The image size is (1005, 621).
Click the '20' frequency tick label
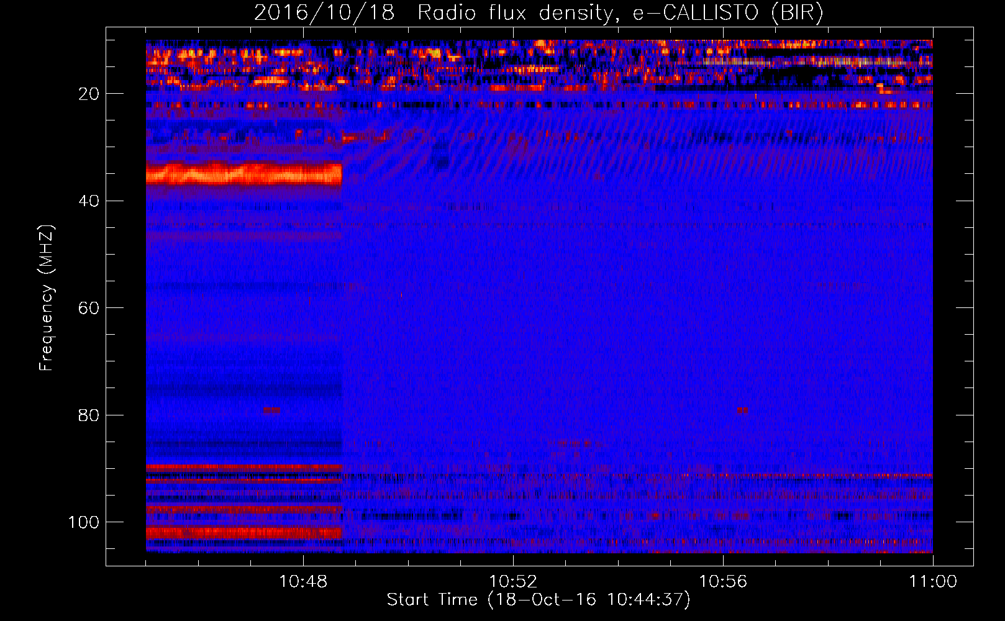89,94
